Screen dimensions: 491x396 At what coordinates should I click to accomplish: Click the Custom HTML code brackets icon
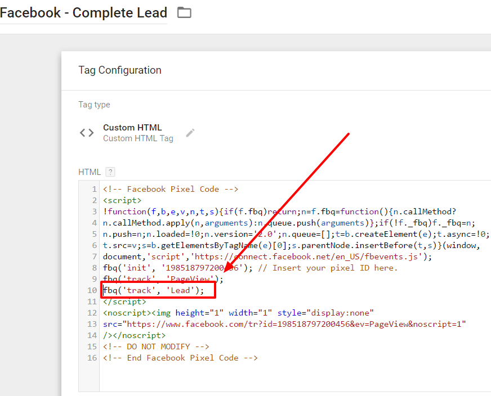pos(87,133)
